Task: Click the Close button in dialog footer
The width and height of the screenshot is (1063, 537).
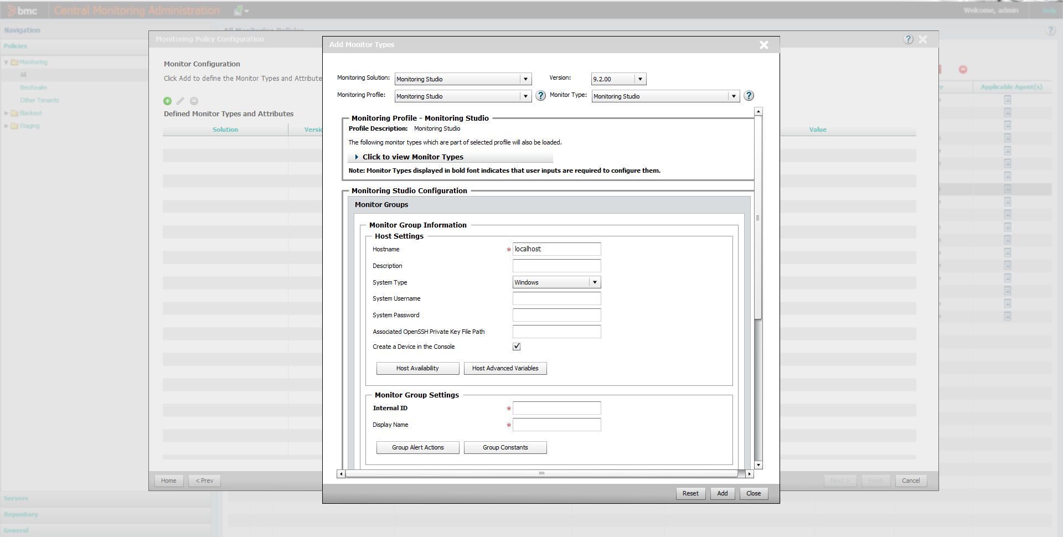Action: point(754,493)
